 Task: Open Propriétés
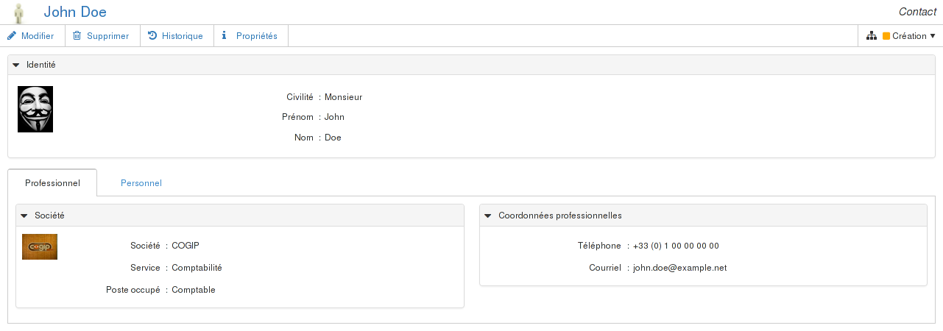click(x=251, y=35)
